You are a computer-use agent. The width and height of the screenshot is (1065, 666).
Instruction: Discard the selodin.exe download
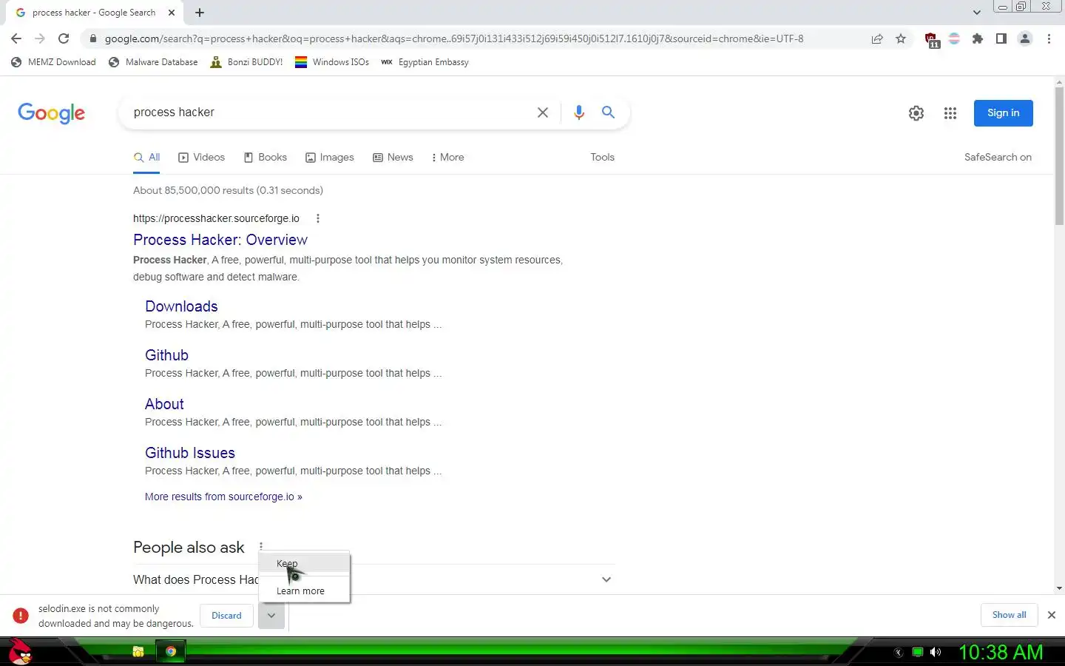coord(226,616)
